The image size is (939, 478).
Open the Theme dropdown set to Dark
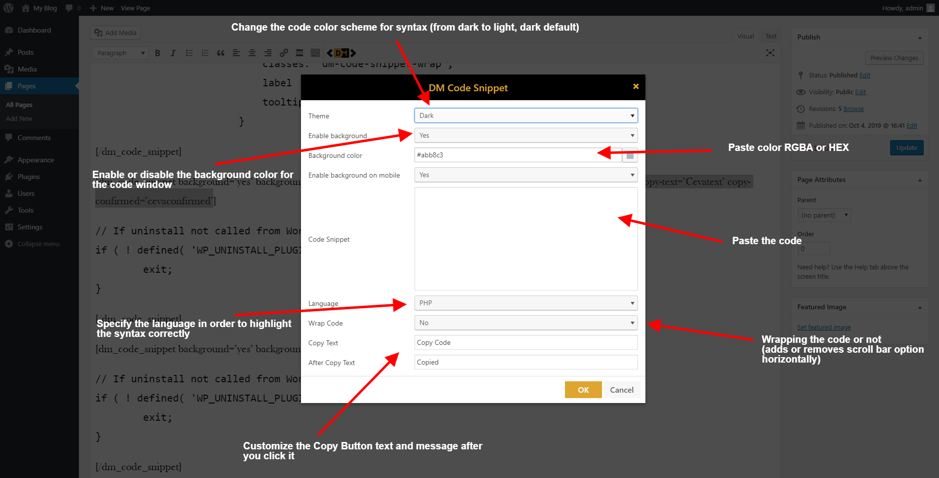pos(526,115)
